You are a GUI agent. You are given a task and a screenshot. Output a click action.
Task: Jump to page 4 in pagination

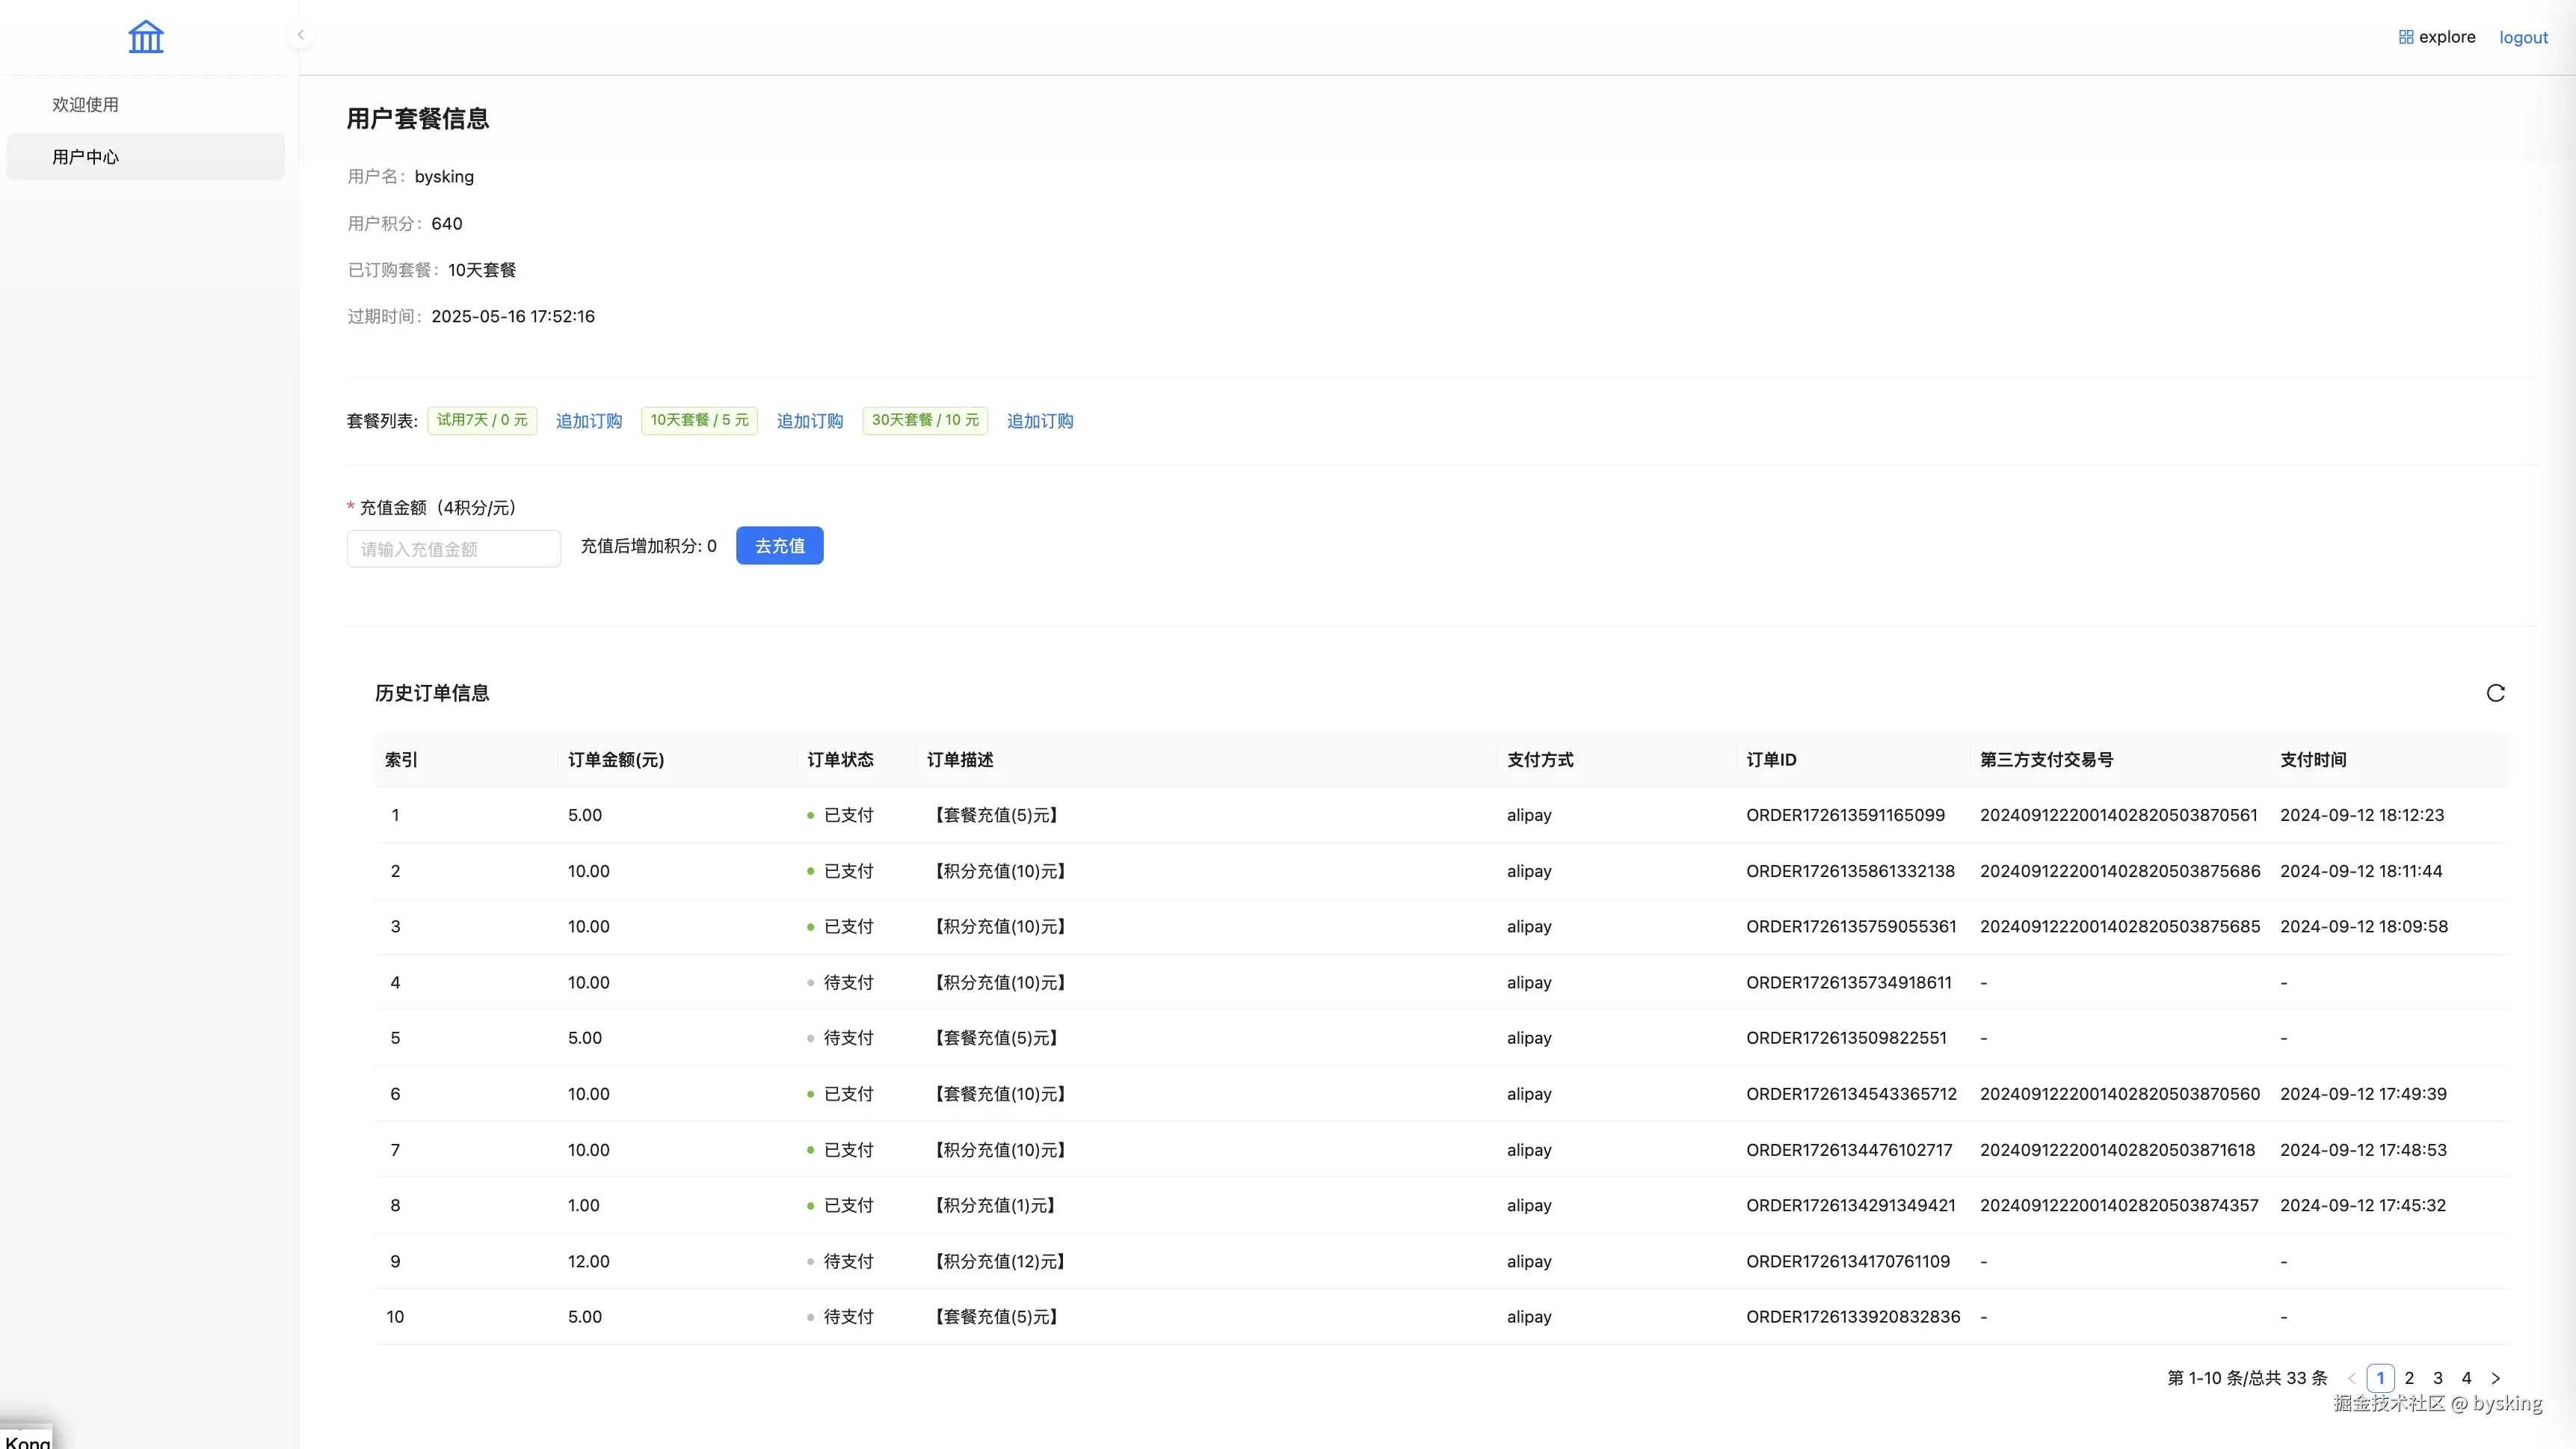pos(2466,1377)
